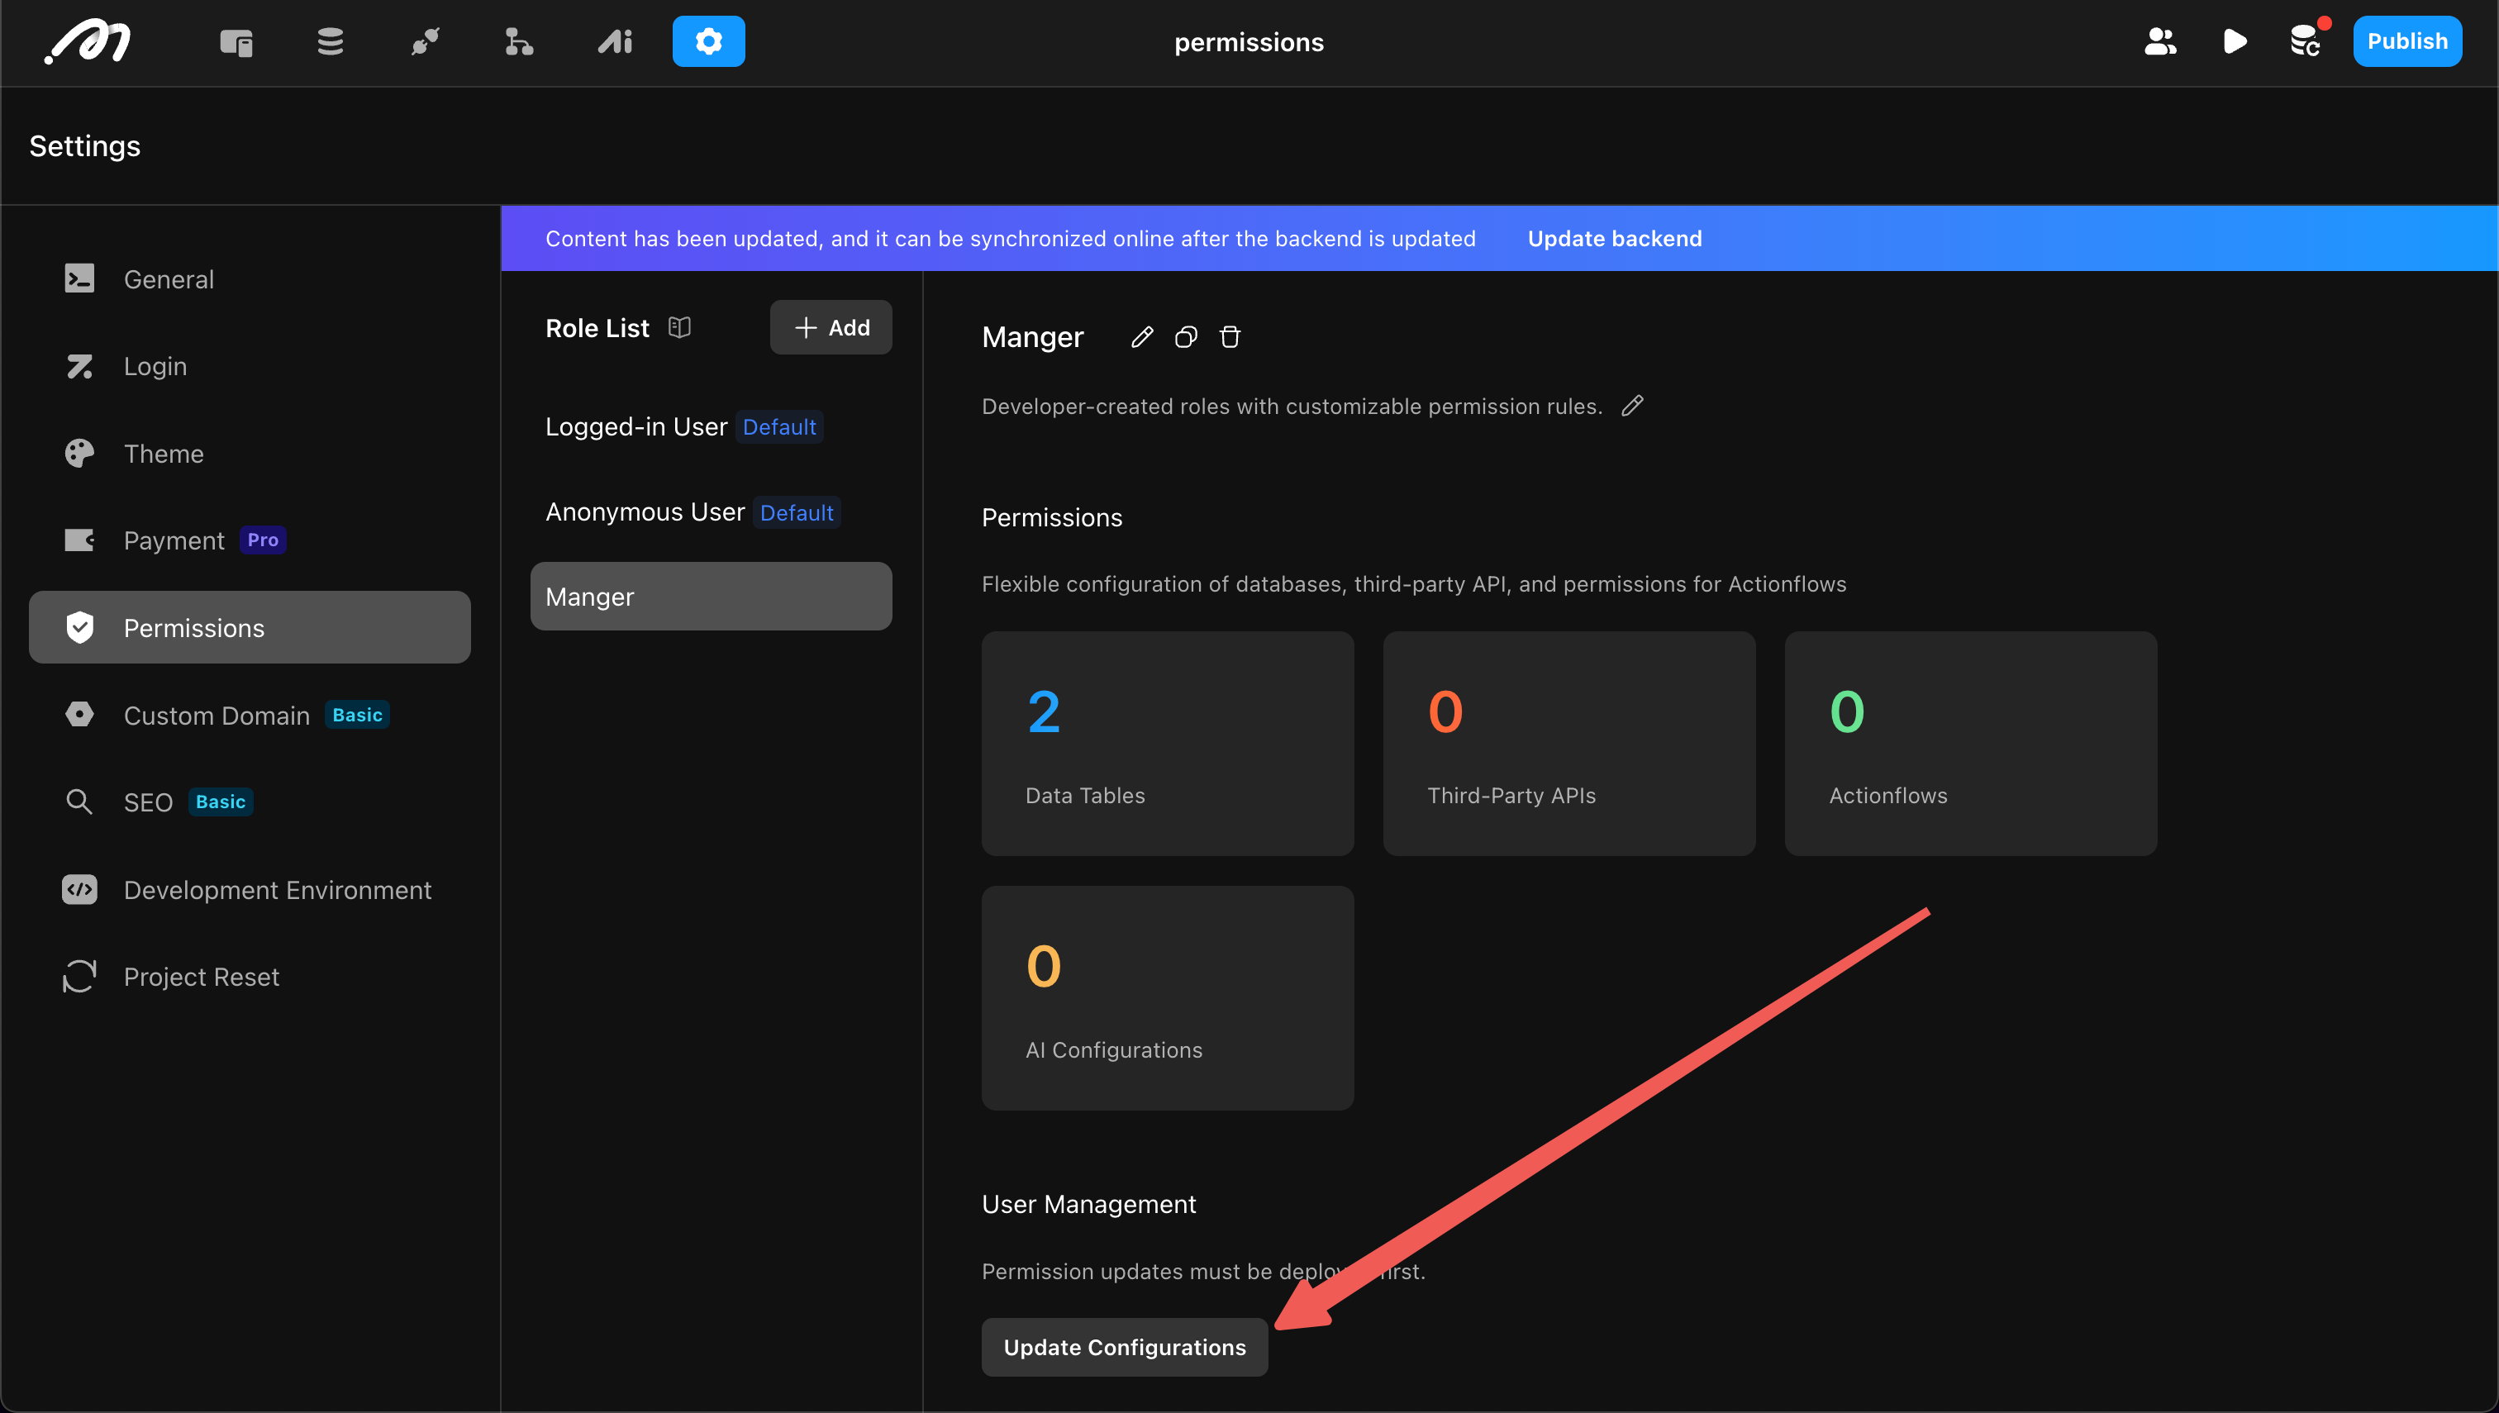The height and width of the screenshot is (1413, 2499).
Task: Delete the Manger role trash icon
Action: click(x=1230, y=337)
